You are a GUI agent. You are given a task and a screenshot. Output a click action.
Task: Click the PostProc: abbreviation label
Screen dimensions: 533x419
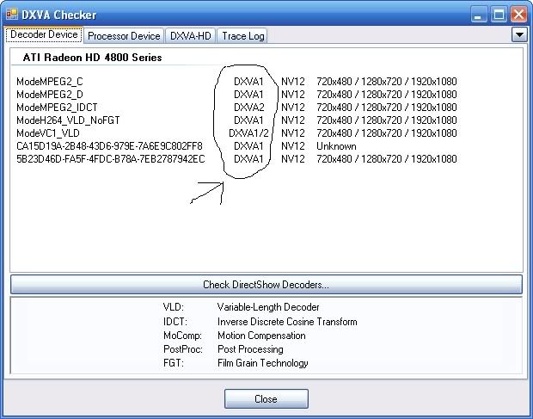coord(183,349)
